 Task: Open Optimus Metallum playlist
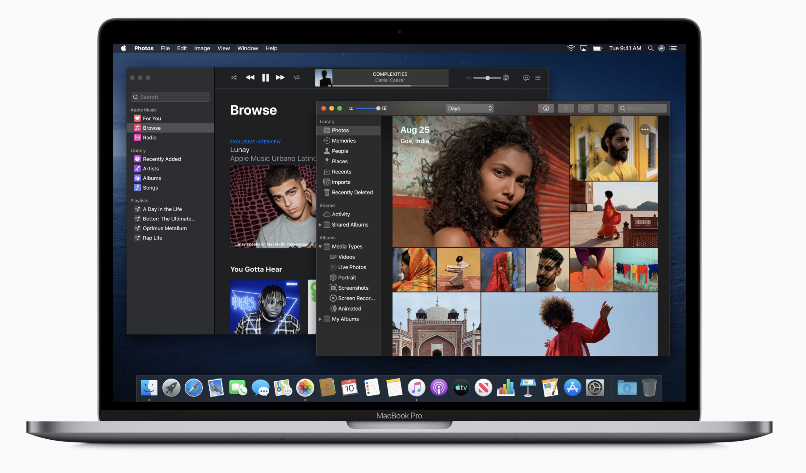pyautogui.click(x=170, y=228)
